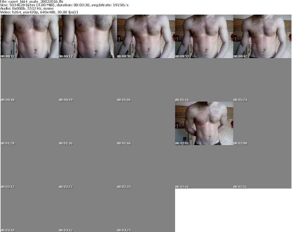The image size is (292, 232).
Task: Click the 00:02:17 timestamp label
Action: pyautogui.click(x=8, y=187)
